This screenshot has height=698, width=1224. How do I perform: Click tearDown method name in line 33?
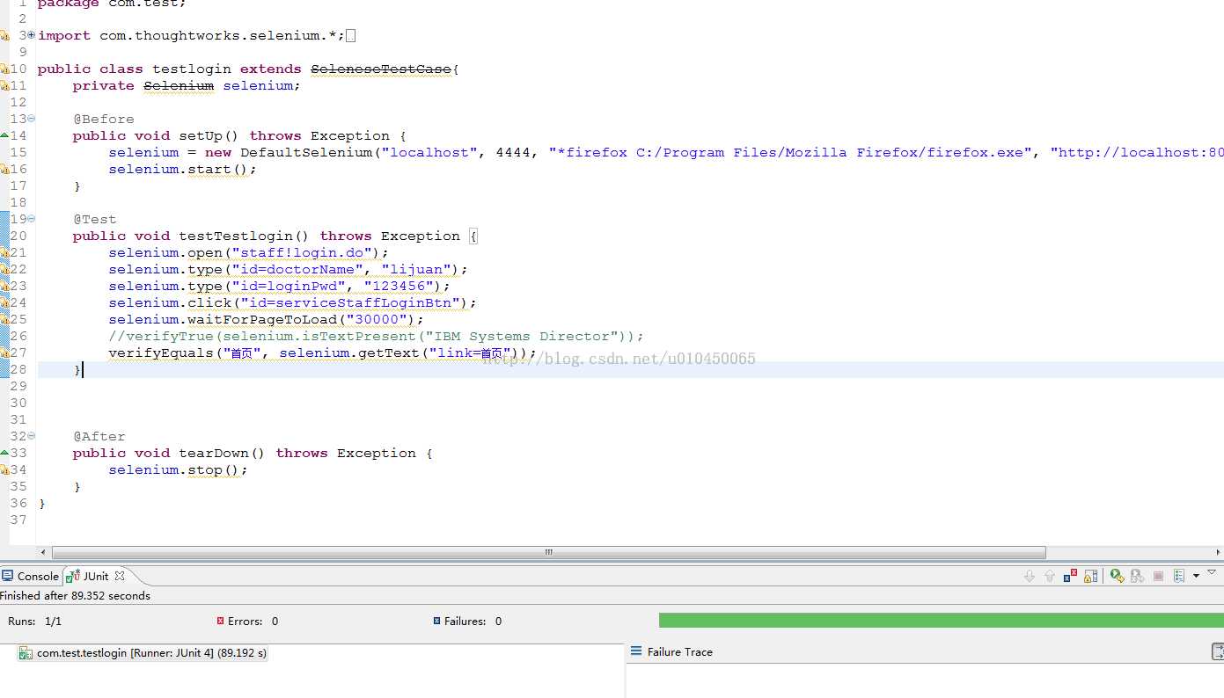click(214, 453)
